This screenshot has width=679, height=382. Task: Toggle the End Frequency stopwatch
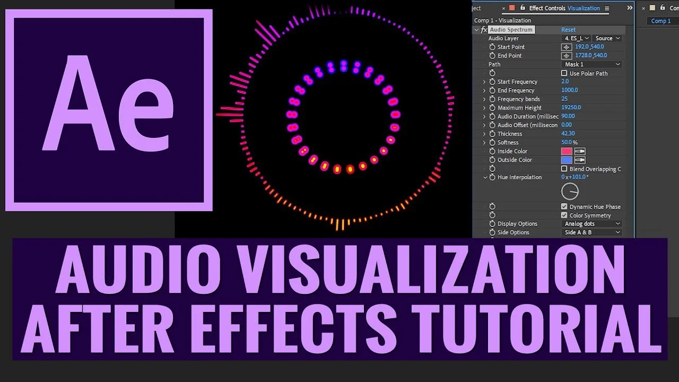[492, 90]
